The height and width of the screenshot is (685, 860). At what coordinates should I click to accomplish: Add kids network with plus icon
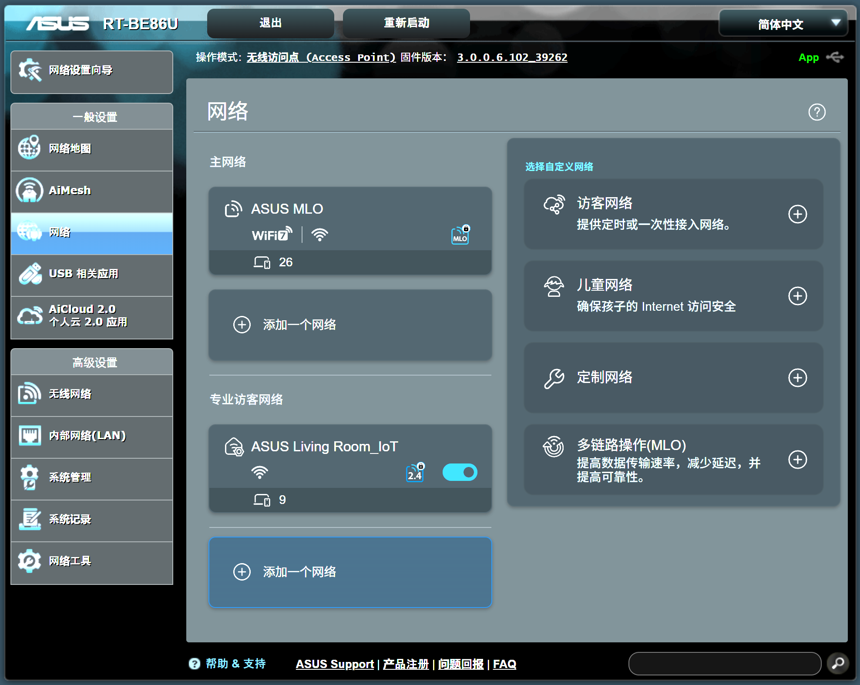point(797,296)
